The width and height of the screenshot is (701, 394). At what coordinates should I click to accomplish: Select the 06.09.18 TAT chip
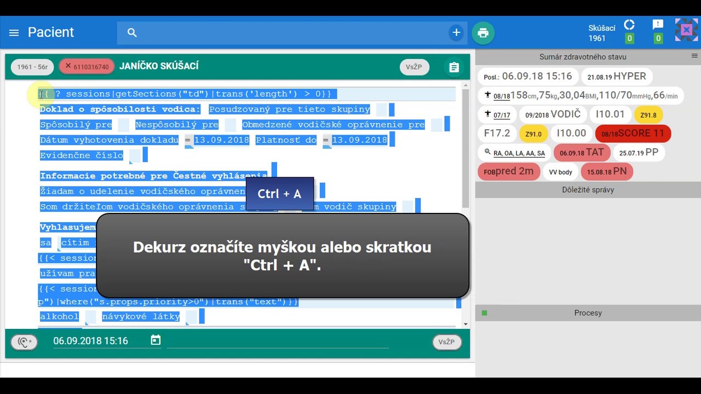click(582, 153)
